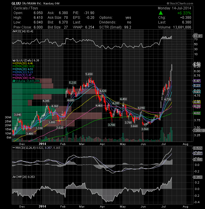The width and height of the screenshot is (205, 209).
Task: Click the 0.357 MACD signal axis tag
Action: point(198,154)
